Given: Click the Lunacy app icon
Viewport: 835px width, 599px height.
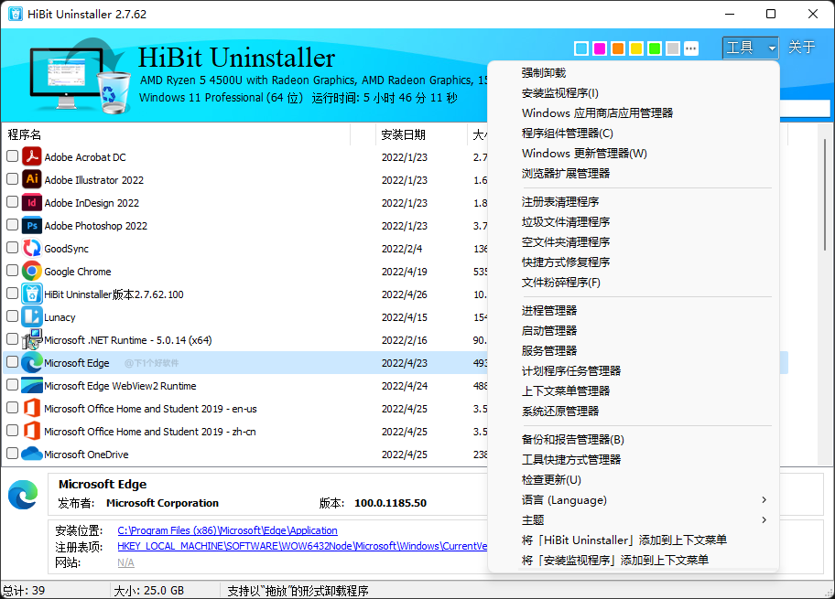Looking at the screenshot, I should point(30,316).
